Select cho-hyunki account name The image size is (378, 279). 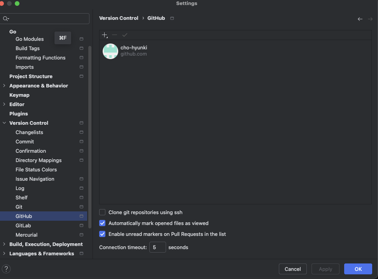click(134, 47)
